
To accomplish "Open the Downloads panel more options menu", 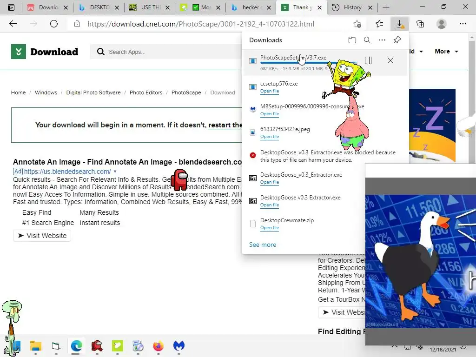I will (x=382, y=40).
